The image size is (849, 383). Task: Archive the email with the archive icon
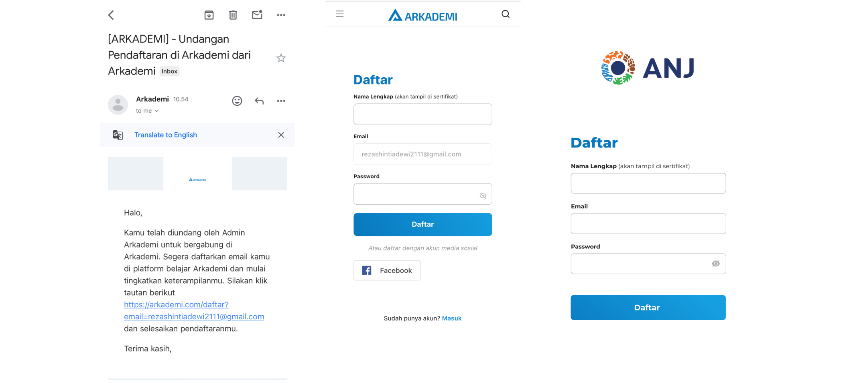[209, 15]
